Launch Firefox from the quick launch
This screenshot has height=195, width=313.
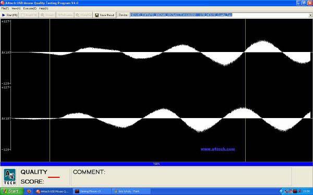coord(29,191)
